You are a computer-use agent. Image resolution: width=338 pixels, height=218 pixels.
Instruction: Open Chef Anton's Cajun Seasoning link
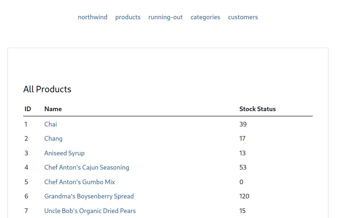[87, 167]
